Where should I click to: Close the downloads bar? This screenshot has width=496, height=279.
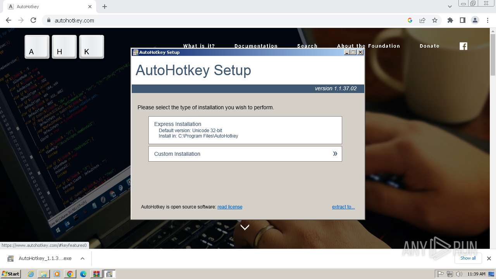(489, 258)
